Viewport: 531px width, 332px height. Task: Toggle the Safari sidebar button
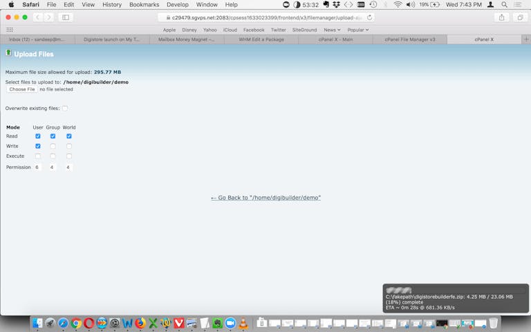66,17
